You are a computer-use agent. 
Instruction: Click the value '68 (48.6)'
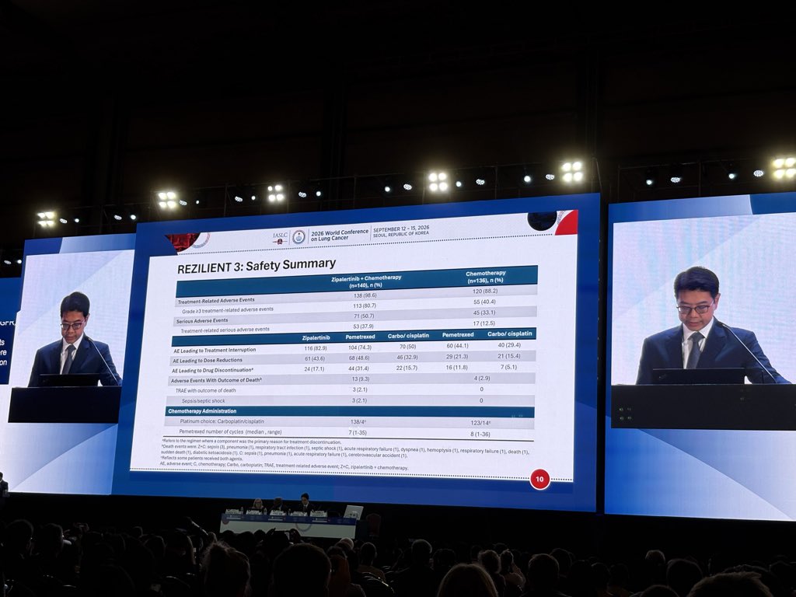tap(358, 358)
